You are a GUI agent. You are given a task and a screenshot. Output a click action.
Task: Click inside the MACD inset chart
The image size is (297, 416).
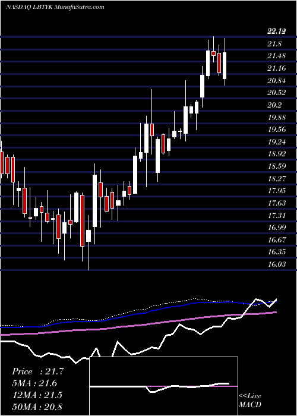163,386
